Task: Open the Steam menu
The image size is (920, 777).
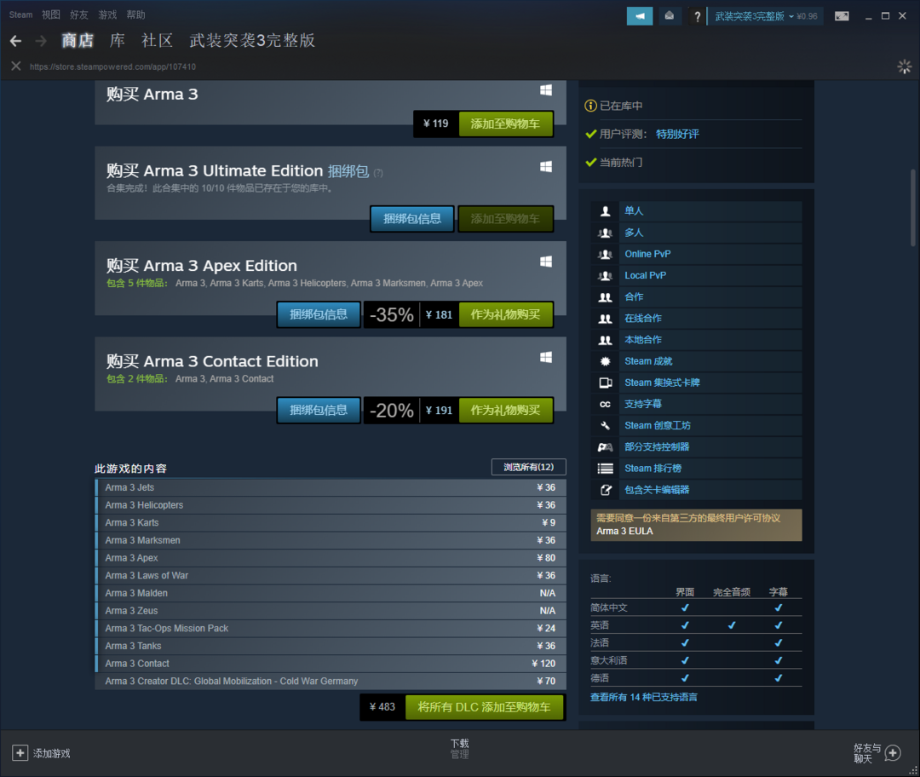Action: [20, 14]
